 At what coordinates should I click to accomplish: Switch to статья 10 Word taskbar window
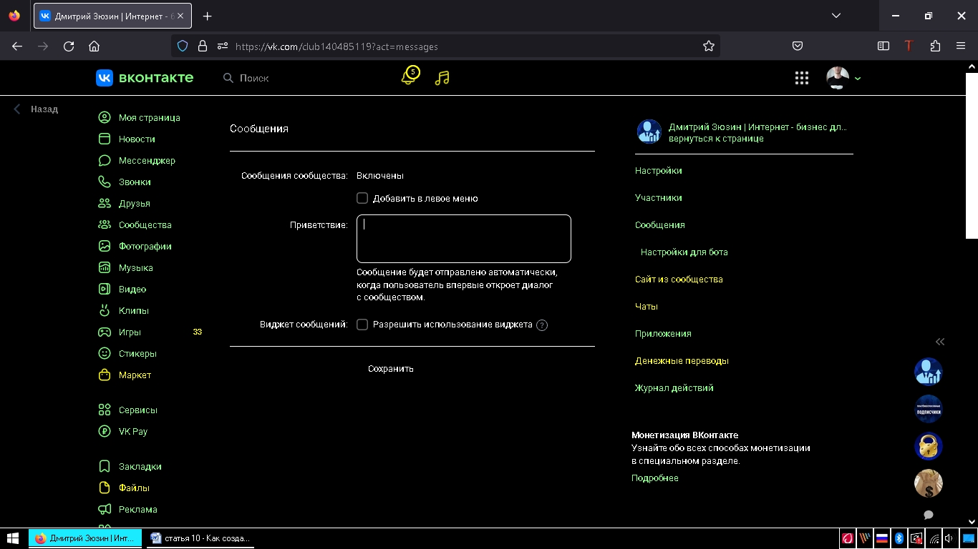tap(200, 538)
